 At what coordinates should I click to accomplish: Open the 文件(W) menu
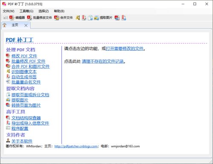pos(9,11)
